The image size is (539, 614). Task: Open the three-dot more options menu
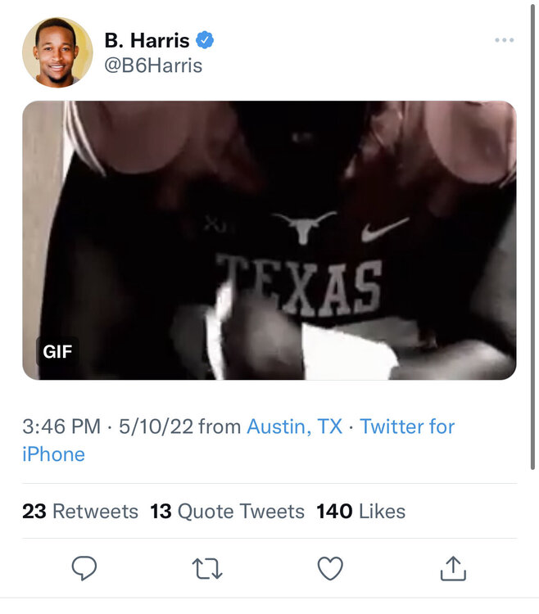pyautogui.click(x=505, y=41)
